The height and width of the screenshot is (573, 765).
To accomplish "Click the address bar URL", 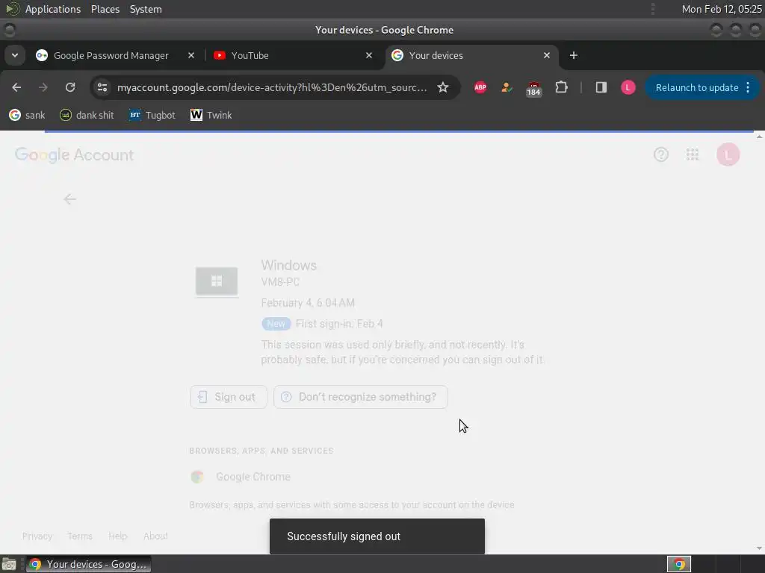I will (x=272, y=88).
